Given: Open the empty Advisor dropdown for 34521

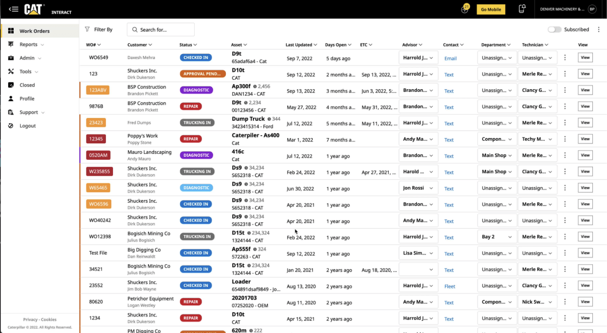Looking at the screenshot, I should point(418,269).
